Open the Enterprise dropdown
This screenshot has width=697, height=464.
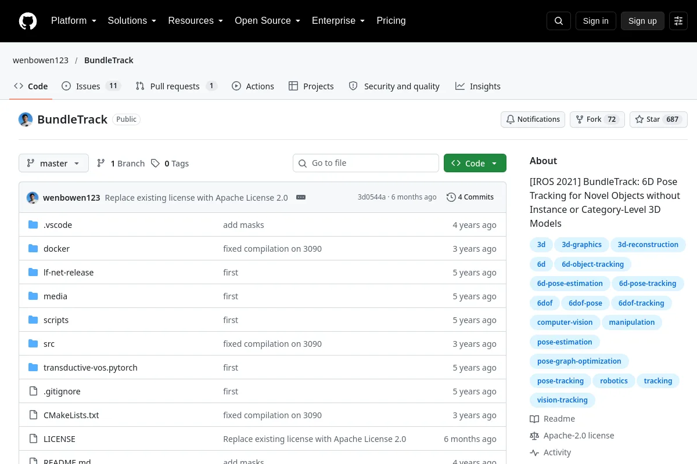(x=339, y=21)
